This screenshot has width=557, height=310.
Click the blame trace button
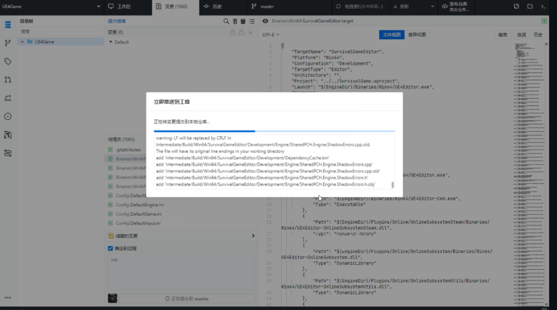point(521,35)
